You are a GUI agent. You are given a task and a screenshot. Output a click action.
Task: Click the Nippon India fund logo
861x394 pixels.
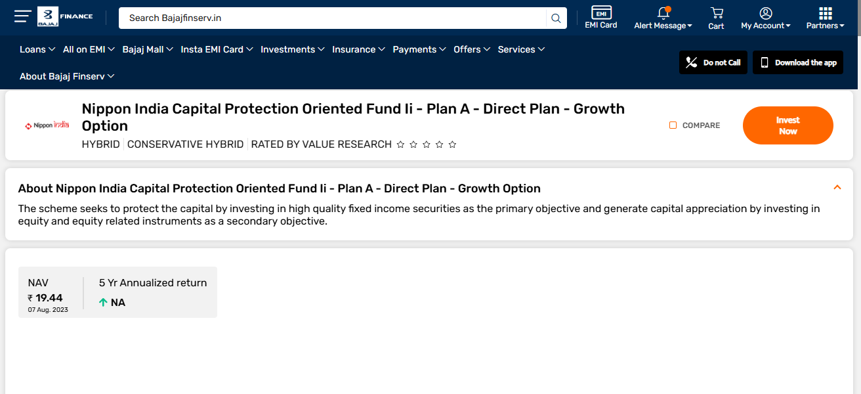[x=47, y=125]
